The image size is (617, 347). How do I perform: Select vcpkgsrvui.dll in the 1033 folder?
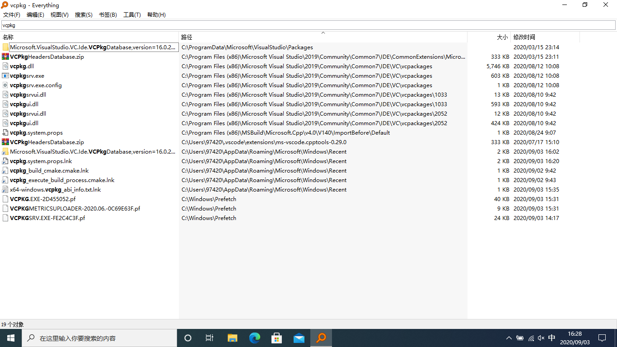(x=28, y=94)
